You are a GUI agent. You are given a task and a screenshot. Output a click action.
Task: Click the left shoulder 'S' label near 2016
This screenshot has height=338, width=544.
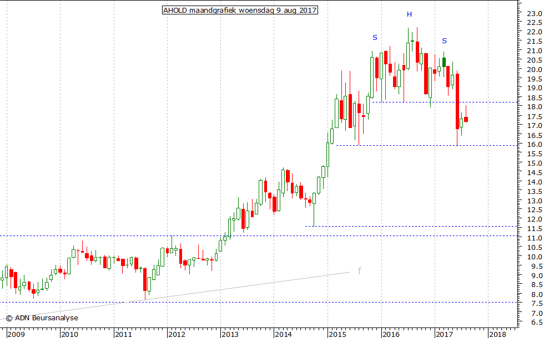click(375, 38)
